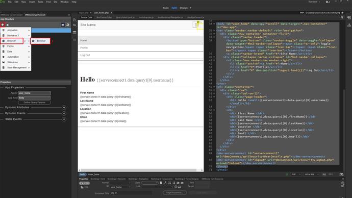
Task: Open dmxConnect.php related file
Action: point(104,17)
